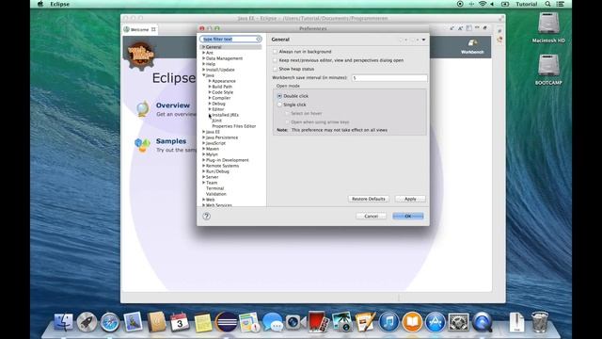Click Apply button

point(410,199)
